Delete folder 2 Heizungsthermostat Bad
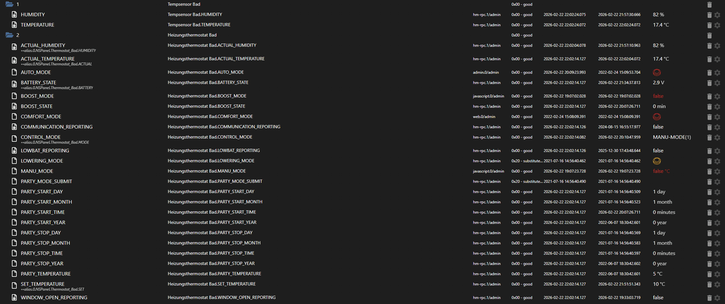The height and width of the screenshot is (304, 725). tap(709, 35)
